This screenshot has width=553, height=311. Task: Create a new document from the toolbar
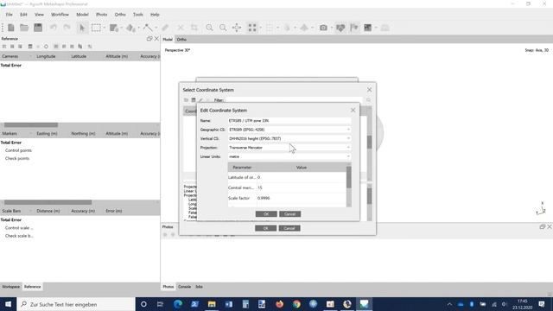click(x=11, y=28)
